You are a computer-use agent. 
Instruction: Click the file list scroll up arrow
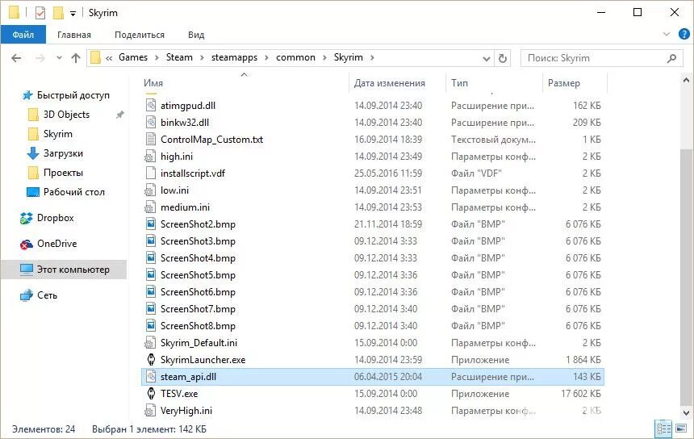tap(686, 80)
